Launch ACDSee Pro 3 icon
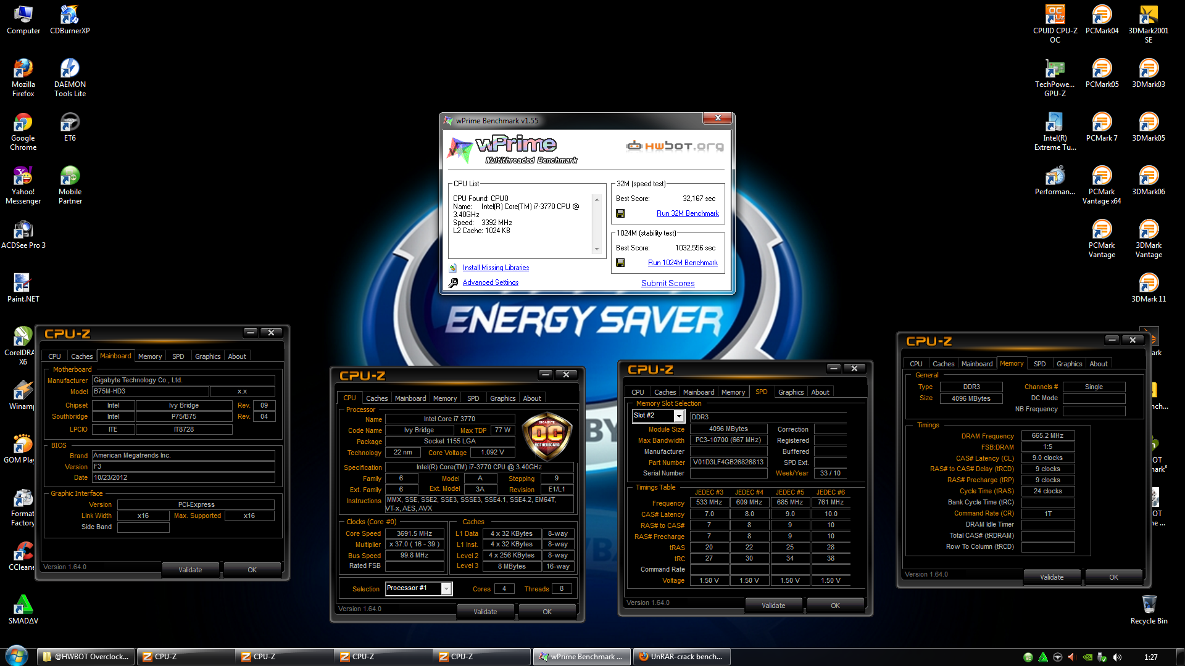 [23, 234]
